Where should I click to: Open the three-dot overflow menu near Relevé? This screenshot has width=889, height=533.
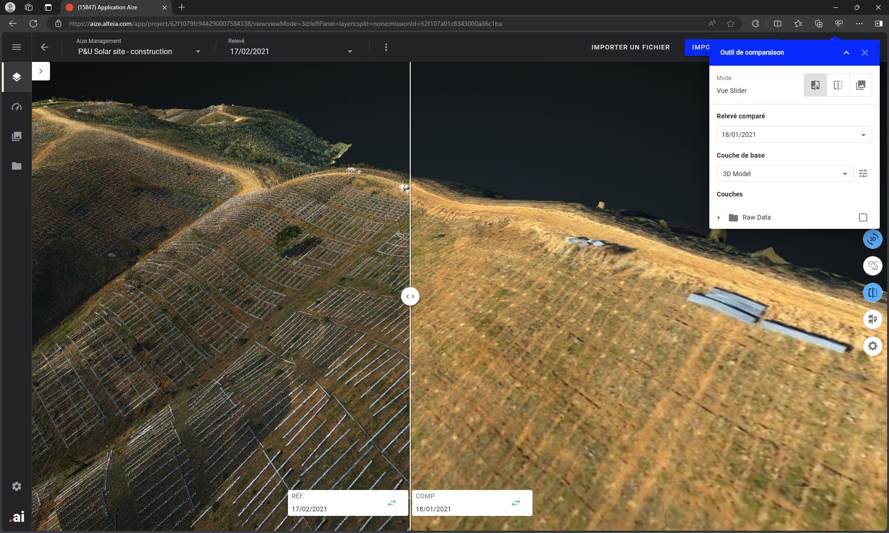[x=386, y=47]
